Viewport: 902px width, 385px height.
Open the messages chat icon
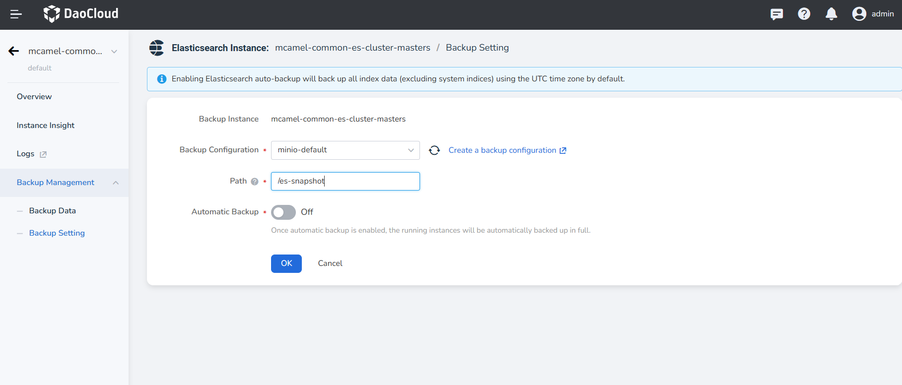pos(776,14)
